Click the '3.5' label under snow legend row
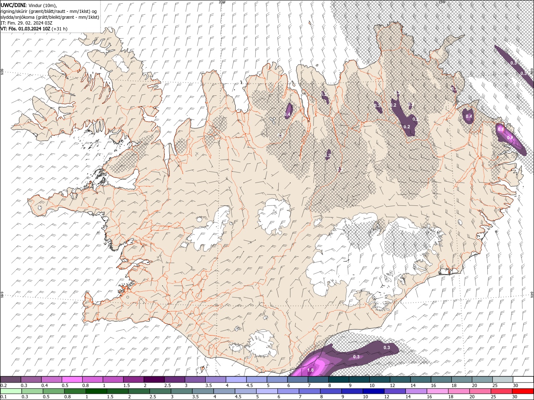Image resolution: width=534 pixels, height=400 pixels. (x=209, y=385)
